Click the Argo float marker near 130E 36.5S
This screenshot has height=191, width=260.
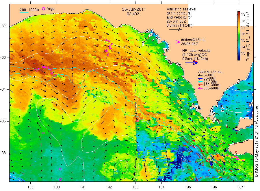coord(60,169)
